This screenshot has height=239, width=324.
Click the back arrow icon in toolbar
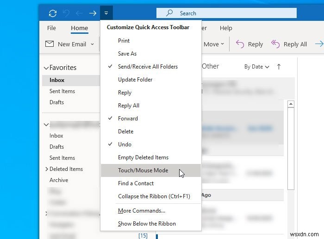(x=79, y=13)
